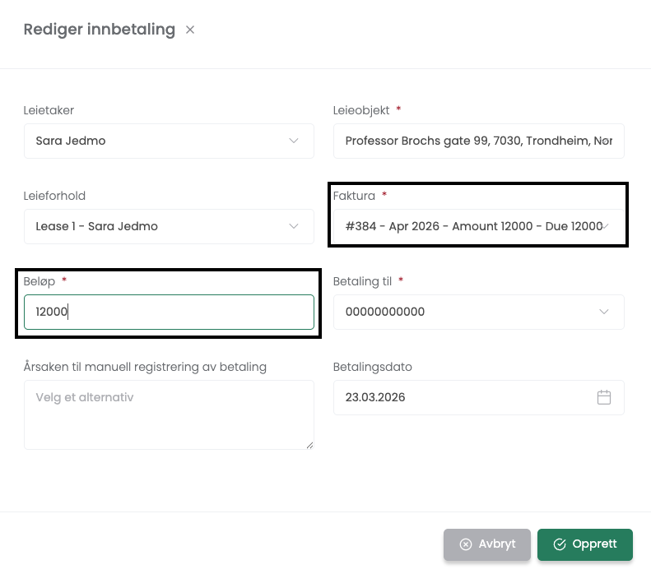Image resolution: width=651 pixels, height=574 pixels.
Task: Close the Rediger innbetaling dialog with X
Action: click(x=190, y=30)
